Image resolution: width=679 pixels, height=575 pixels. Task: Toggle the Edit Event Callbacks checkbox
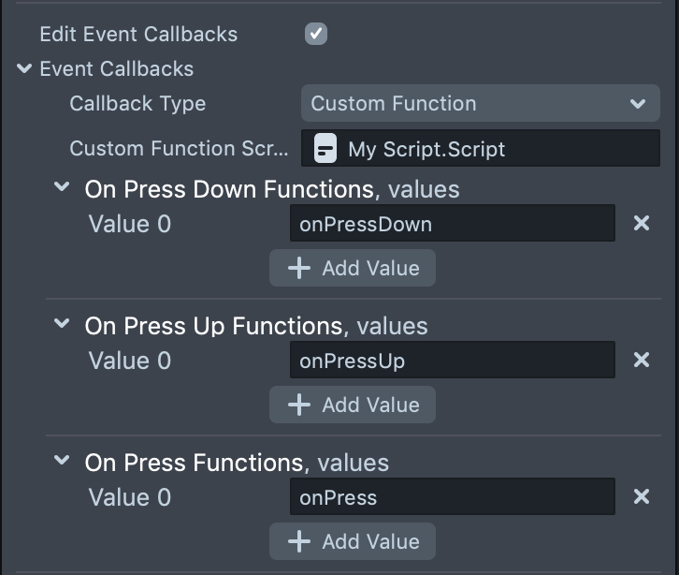[316, 35]
